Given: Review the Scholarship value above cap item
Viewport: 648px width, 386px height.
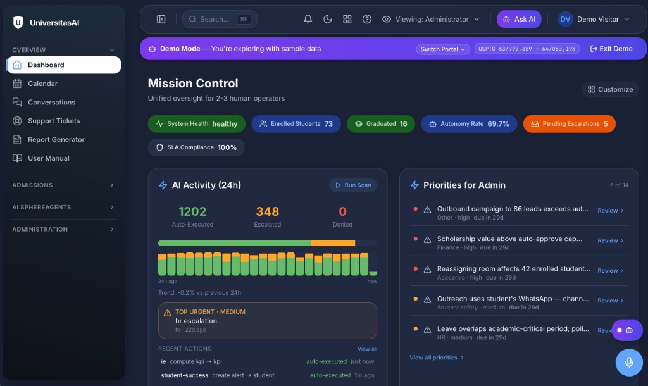Looking at the screenshot, I should [x=611, y=240].
